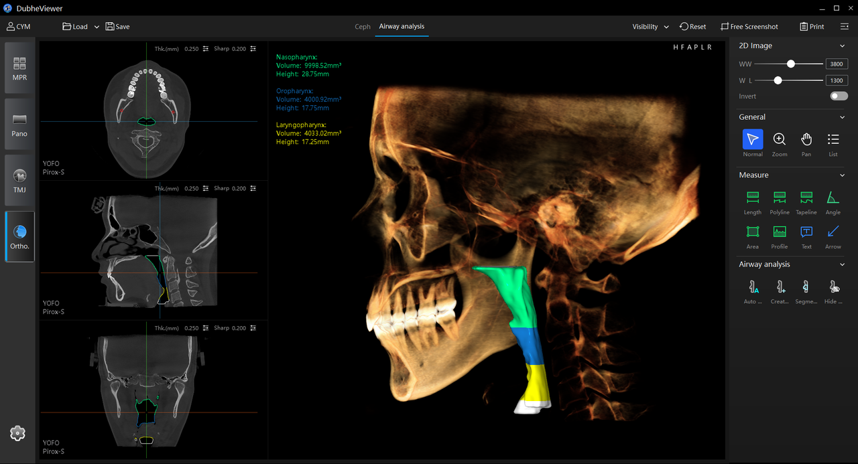Open the TMJ view module
This screenshot has height=464, width=858.
19,181
